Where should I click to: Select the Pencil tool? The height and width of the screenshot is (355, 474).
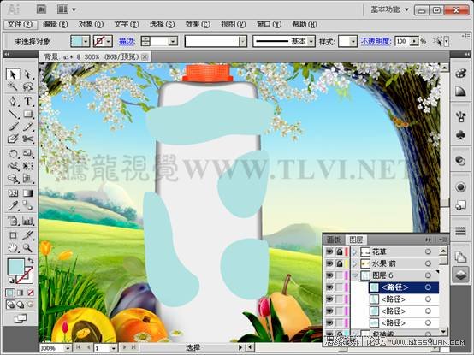(x=28, y=127)
